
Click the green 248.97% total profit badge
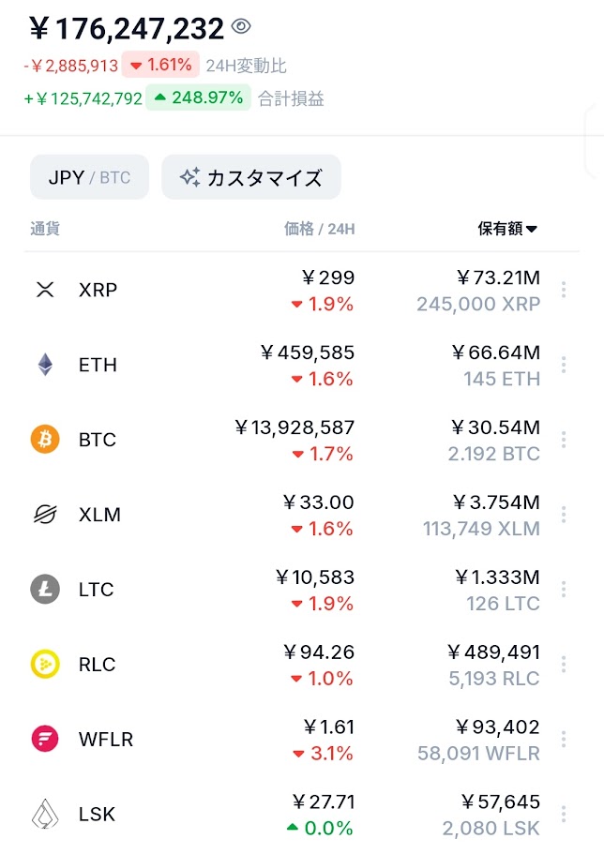tap(198, 97)
